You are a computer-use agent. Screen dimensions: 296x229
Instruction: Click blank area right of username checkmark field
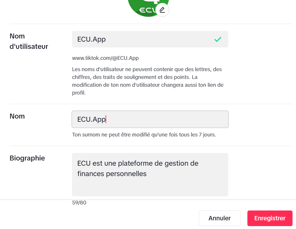(260, 39)
